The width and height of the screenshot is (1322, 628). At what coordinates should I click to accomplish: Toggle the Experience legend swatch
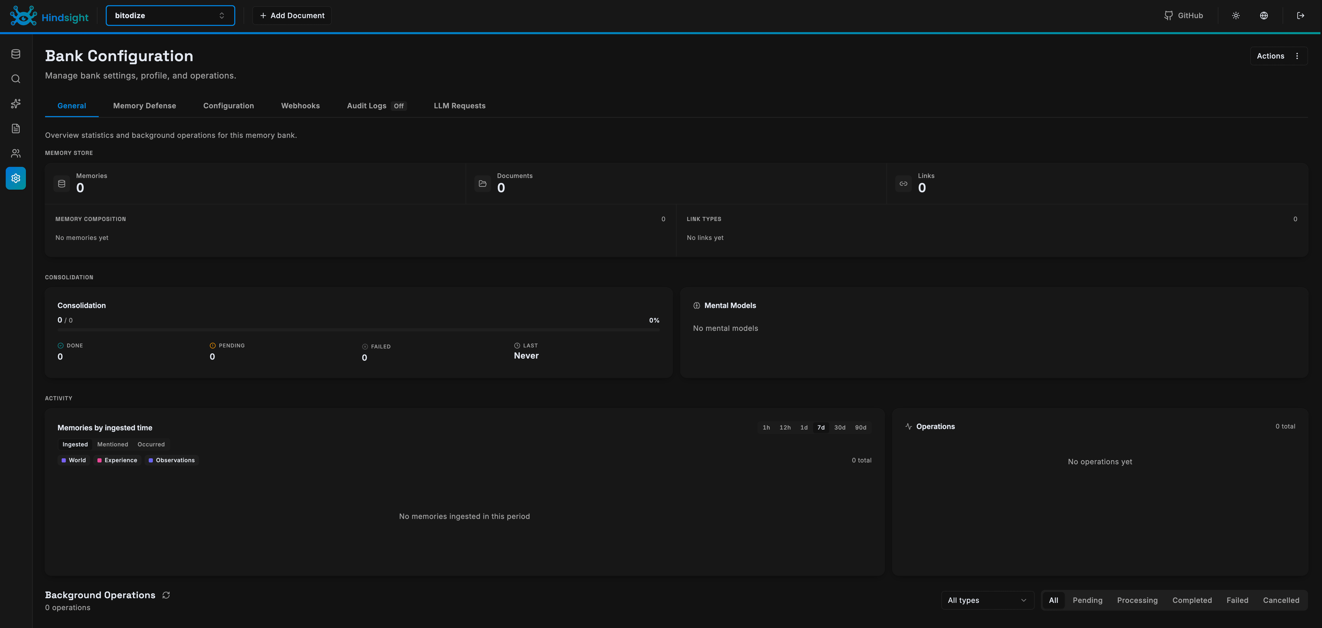(99, 460)
